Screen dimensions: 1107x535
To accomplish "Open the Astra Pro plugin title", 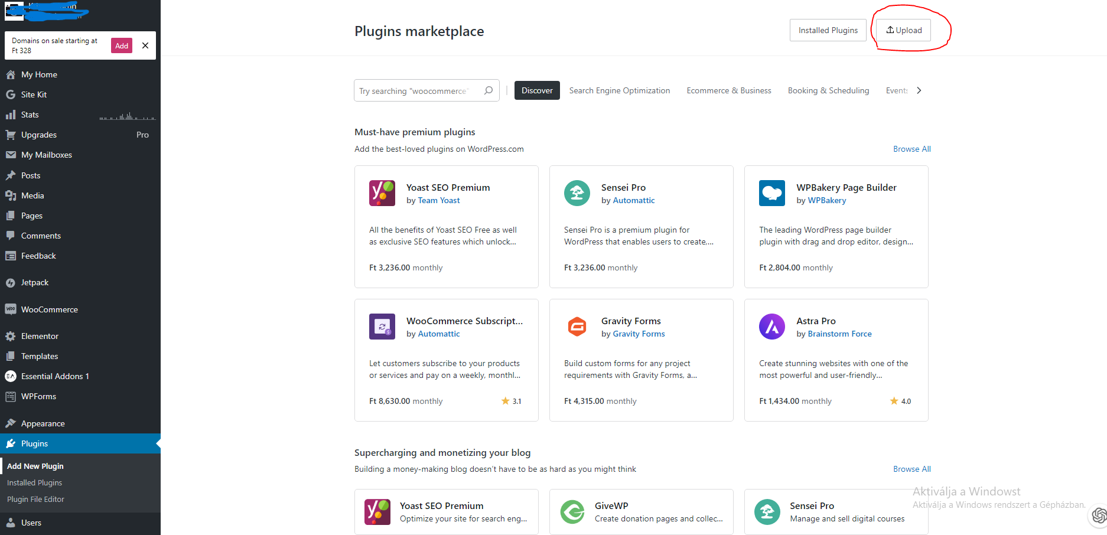I will coord(816,321).
